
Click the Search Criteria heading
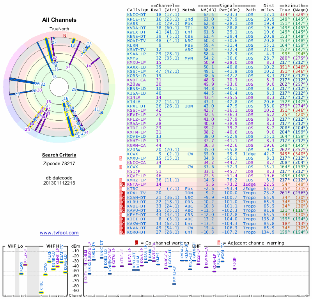point(59,155)
